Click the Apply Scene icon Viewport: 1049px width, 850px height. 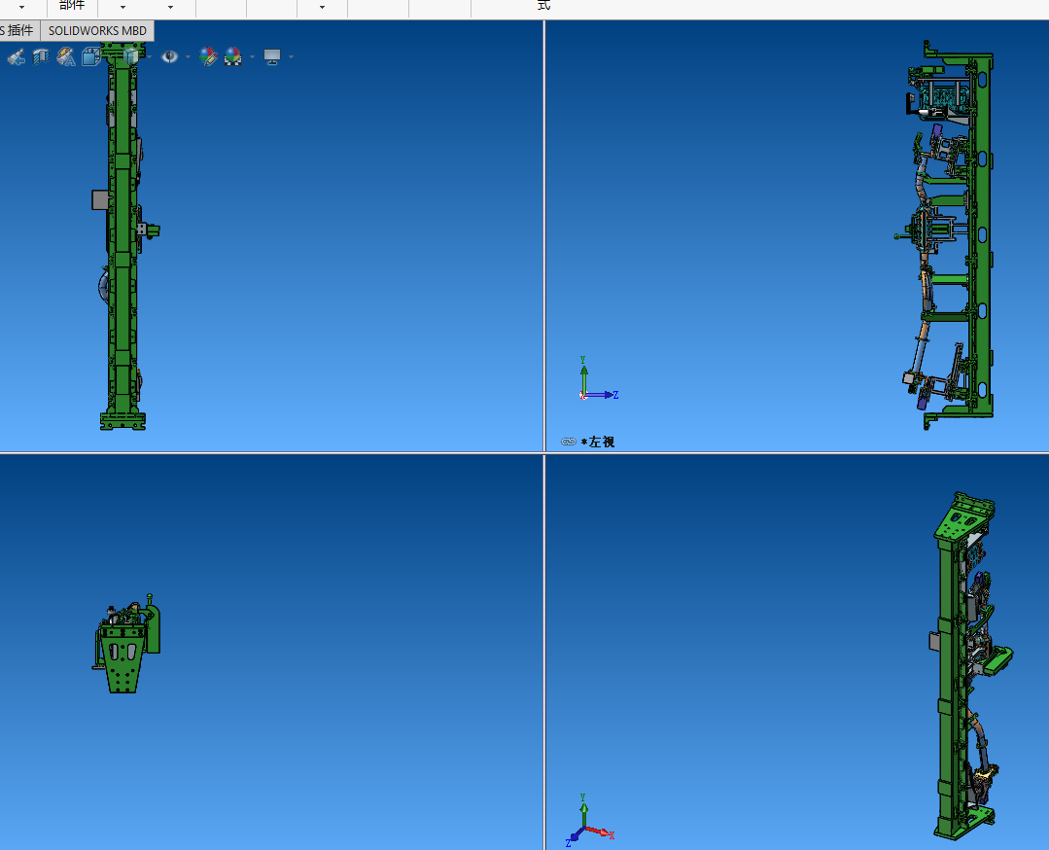tap(232, 57)
